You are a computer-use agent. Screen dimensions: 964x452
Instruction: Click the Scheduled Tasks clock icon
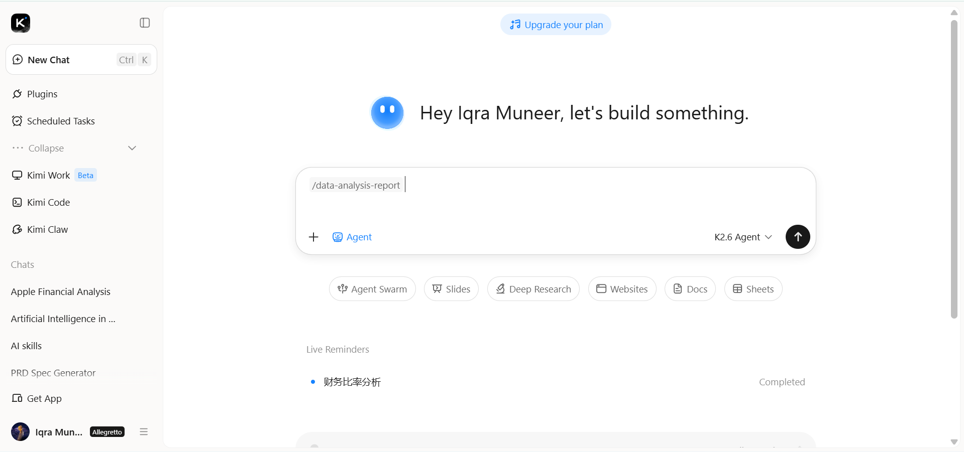coord(17,121)
